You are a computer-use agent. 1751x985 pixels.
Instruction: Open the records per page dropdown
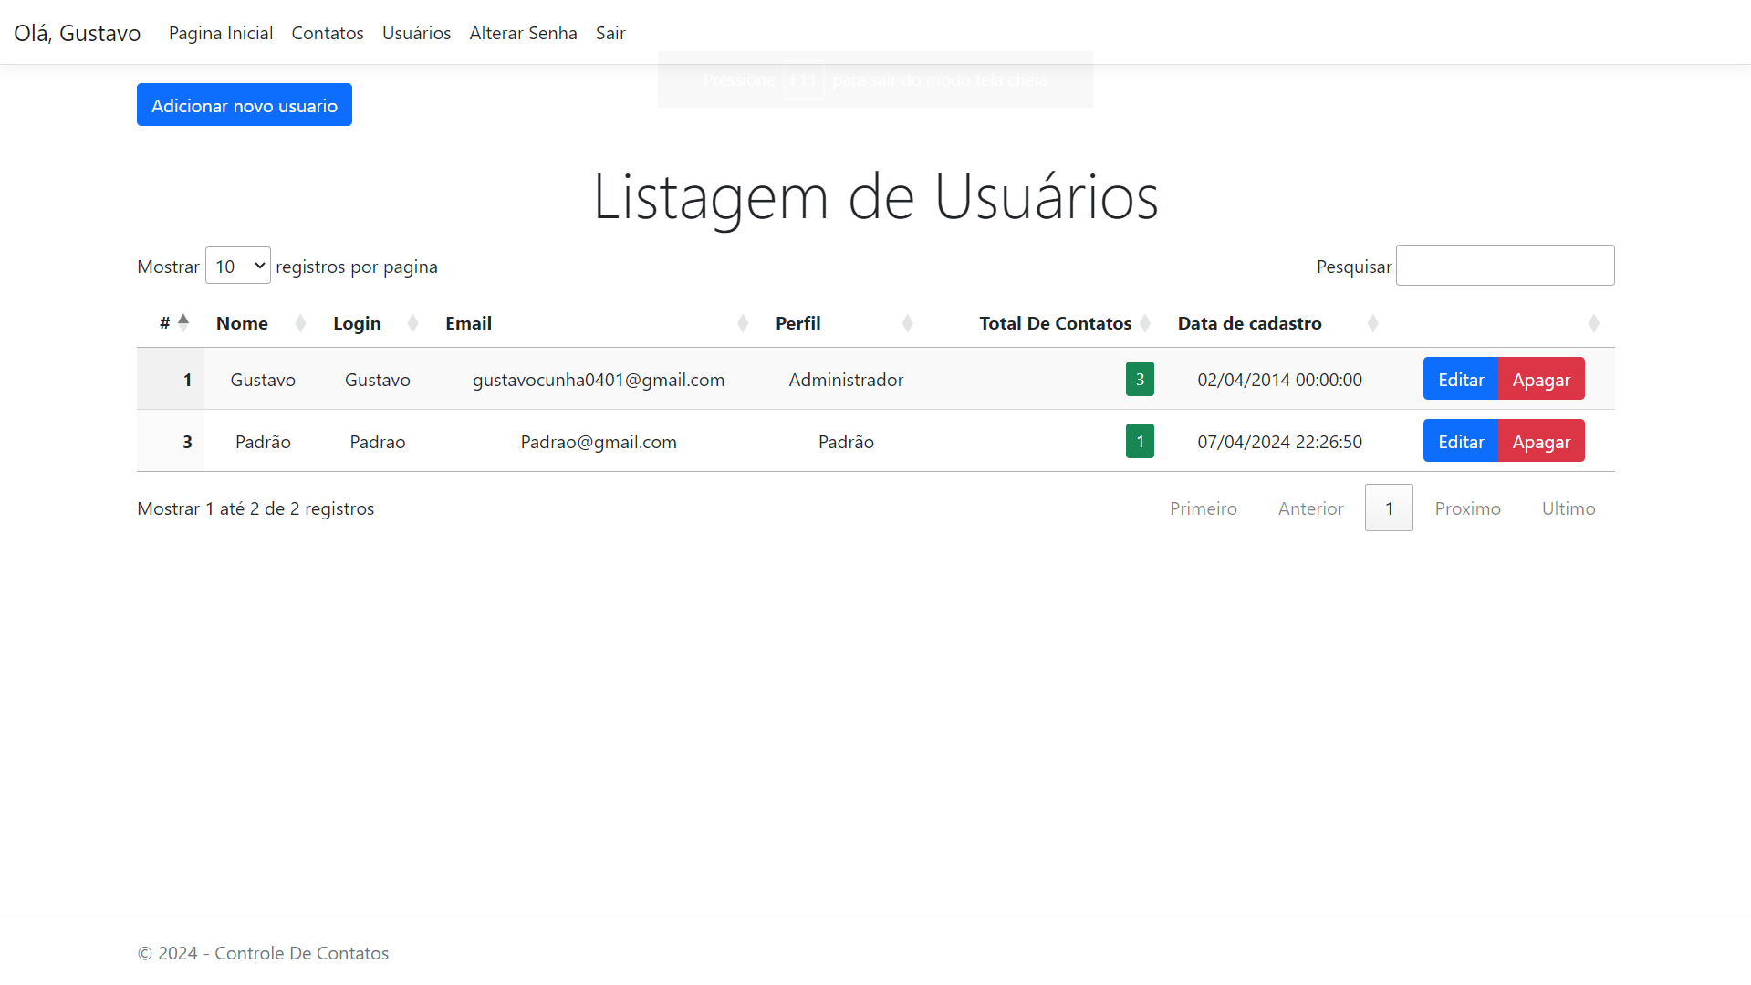tap(238, 266)
